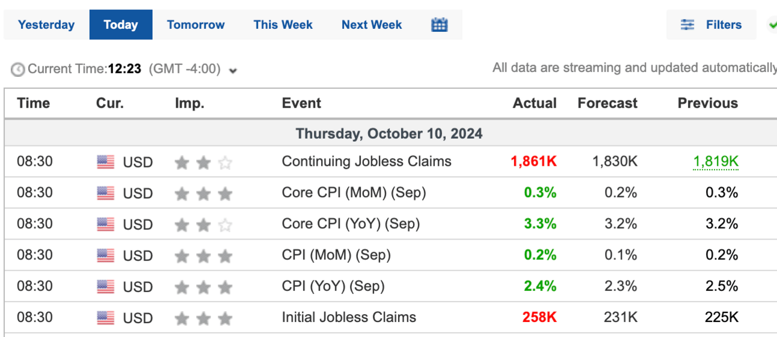This screenshot has height=337, width=777.
Task: Open the Core CPI (MoM) (Sep) event
Action: pos(354,193)
